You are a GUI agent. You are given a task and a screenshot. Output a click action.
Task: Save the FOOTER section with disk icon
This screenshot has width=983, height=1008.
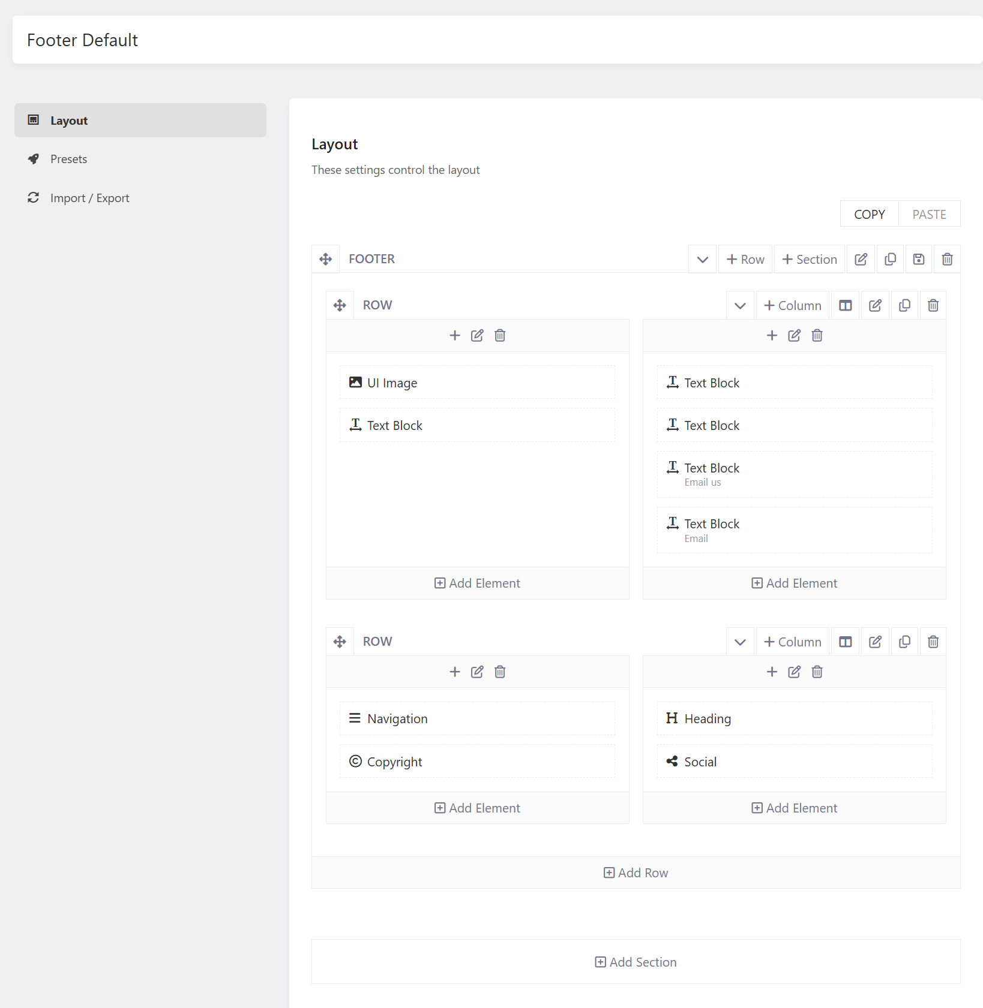pos(918,259)
